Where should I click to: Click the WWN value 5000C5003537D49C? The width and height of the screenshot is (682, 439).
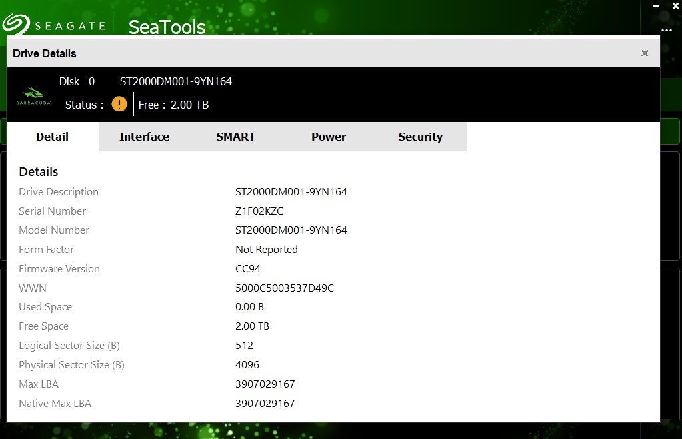coord(285,288)
